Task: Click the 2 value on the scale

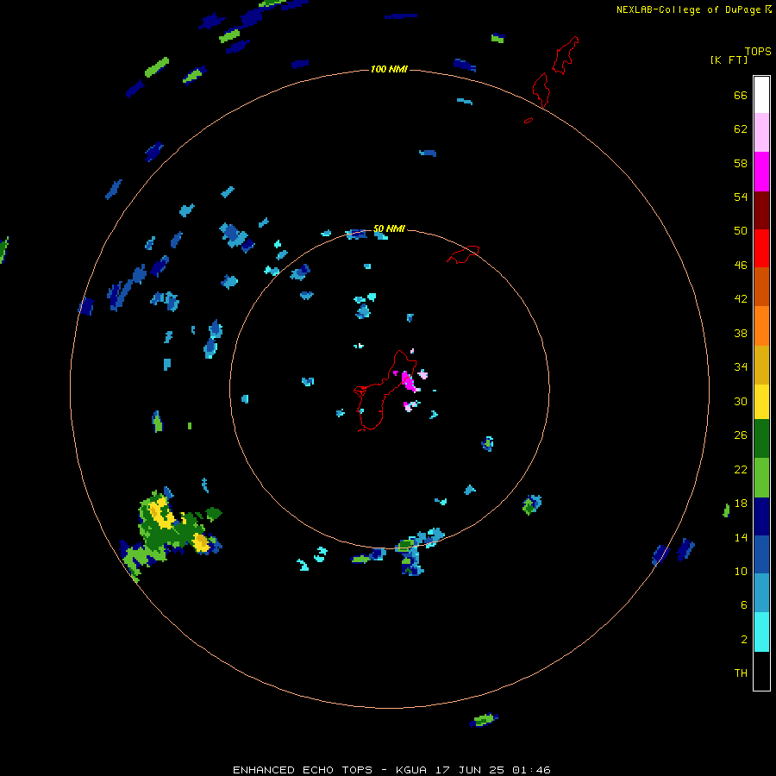Action: [x=744, y=640]
